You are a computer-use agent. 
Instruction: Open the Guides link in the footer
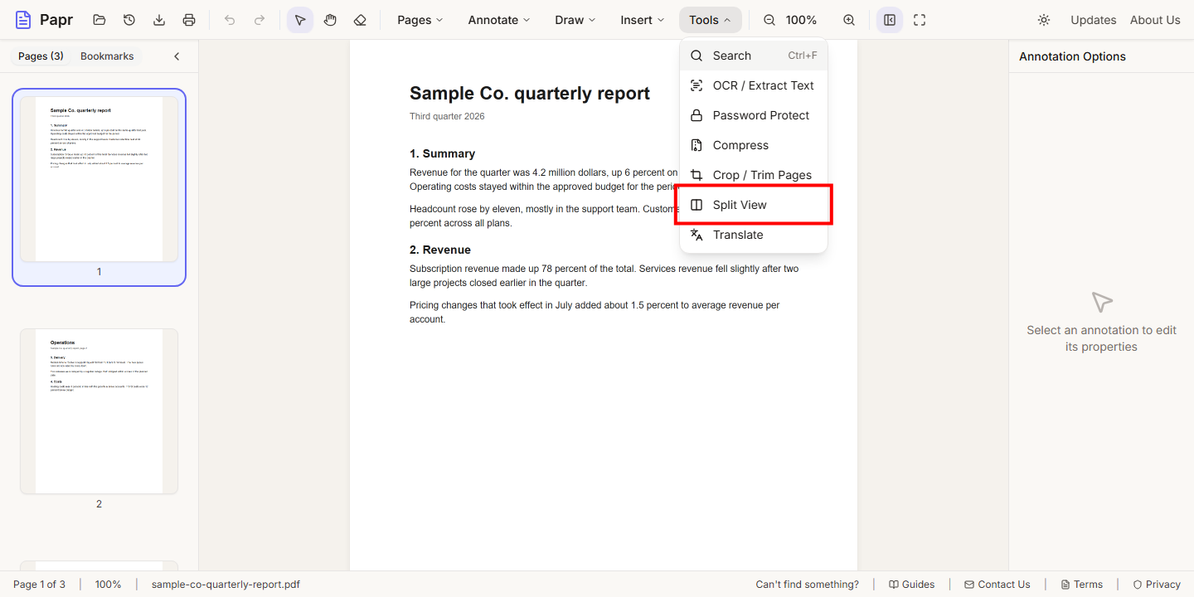tap(911, 585)
